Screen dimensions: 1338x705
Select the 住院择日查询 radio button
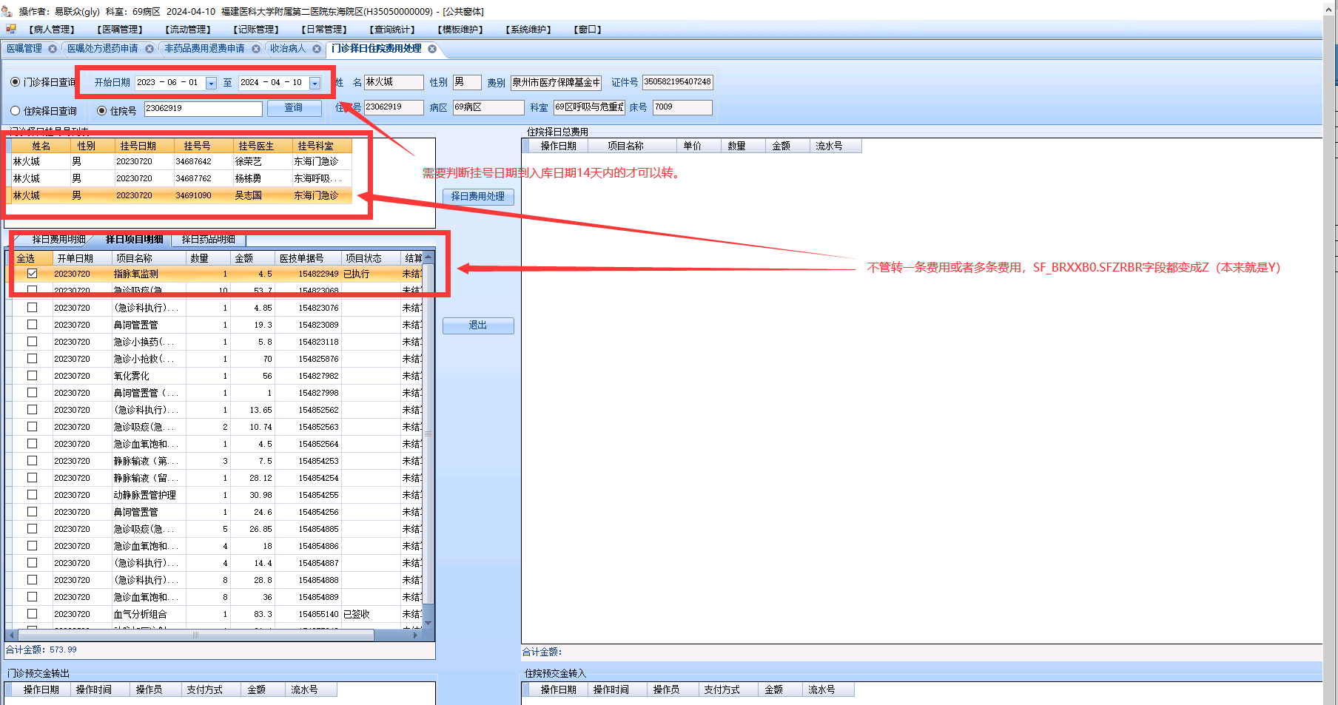15,111
